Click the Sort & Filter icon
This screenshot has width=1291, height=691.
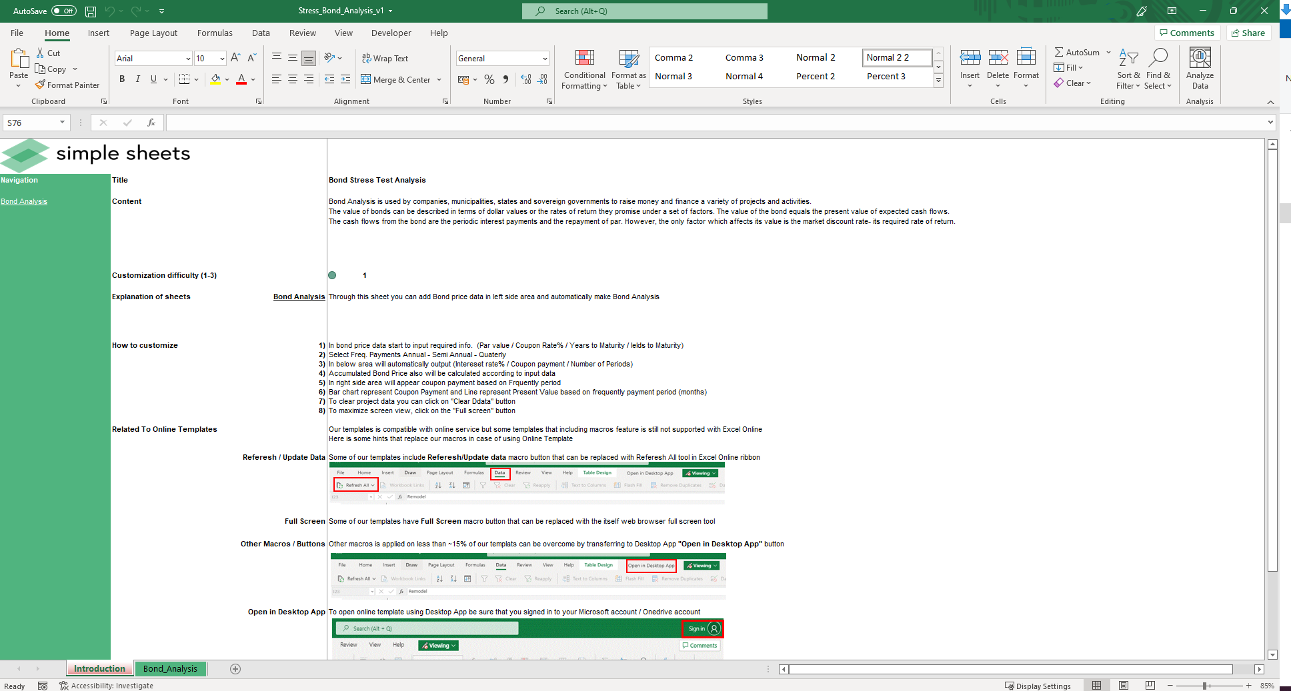[x=1128, y=58]
